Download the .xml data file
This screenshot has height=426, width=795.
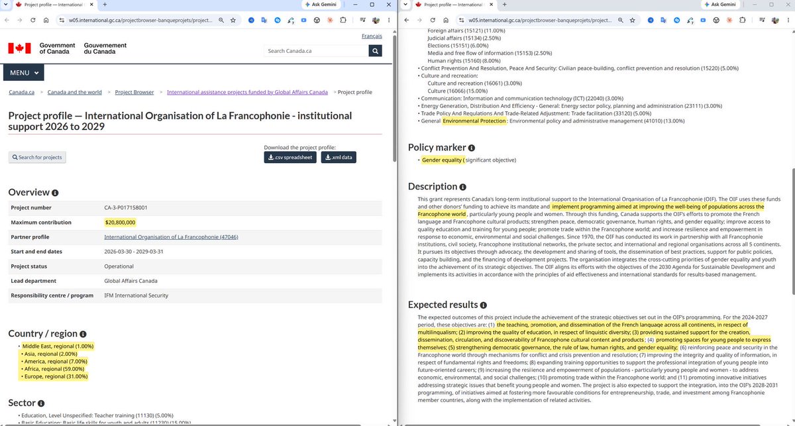339,157
